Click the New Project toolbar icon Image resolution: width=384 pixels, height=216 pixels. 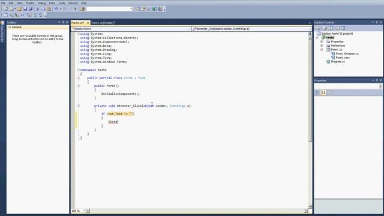(5, 9)
